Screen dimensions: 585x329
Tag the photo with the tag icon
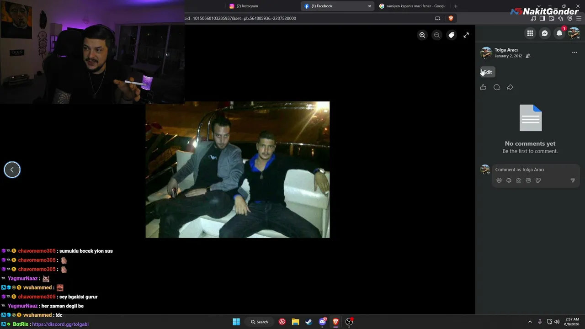coord(452,35)
